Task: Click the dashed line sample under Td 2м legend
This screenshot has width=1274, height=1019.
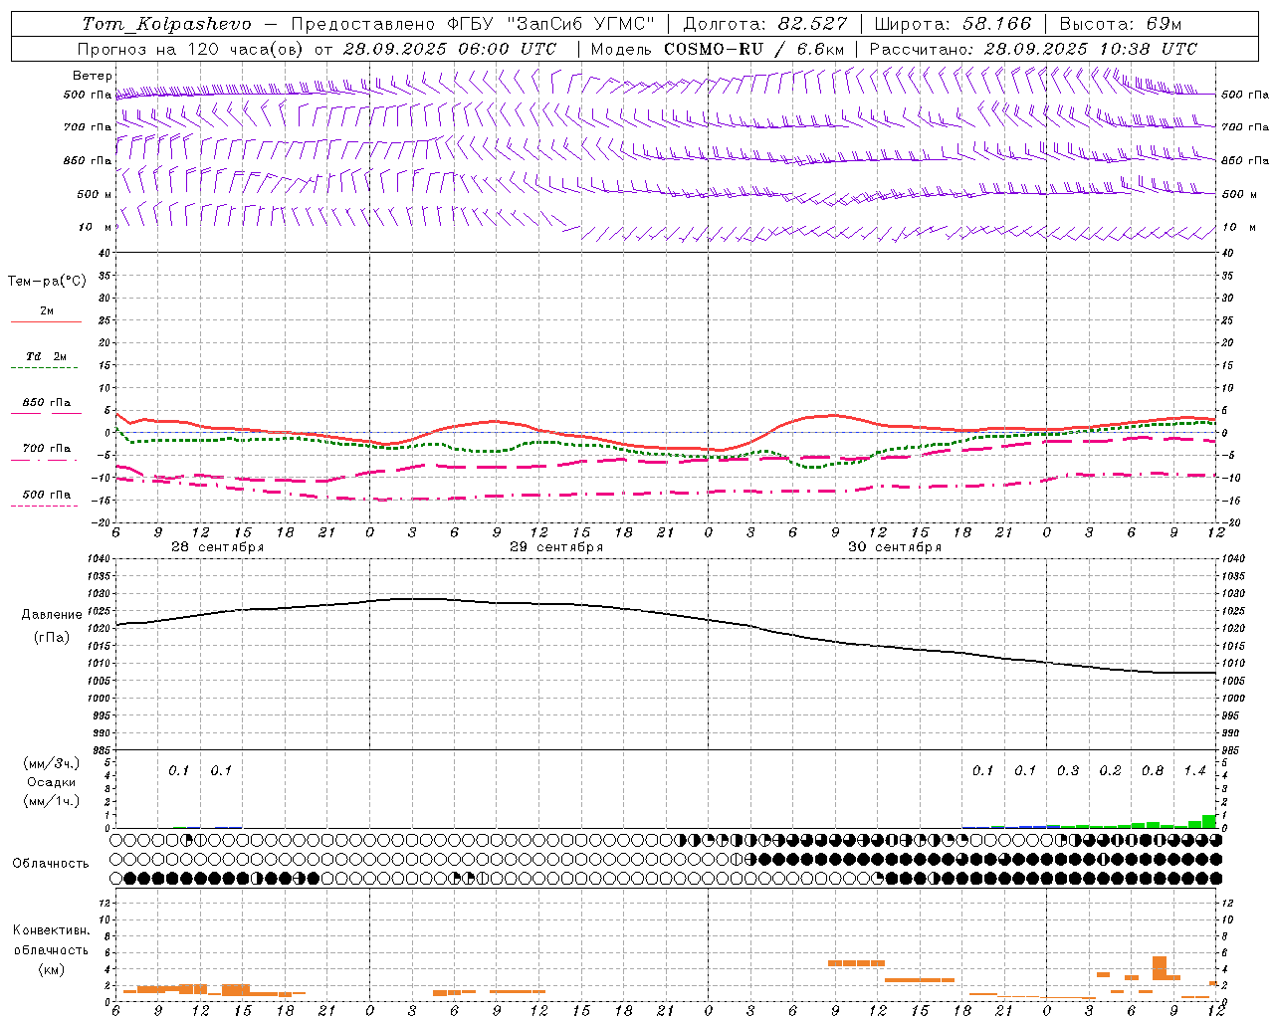Action: tap(44, 368)
